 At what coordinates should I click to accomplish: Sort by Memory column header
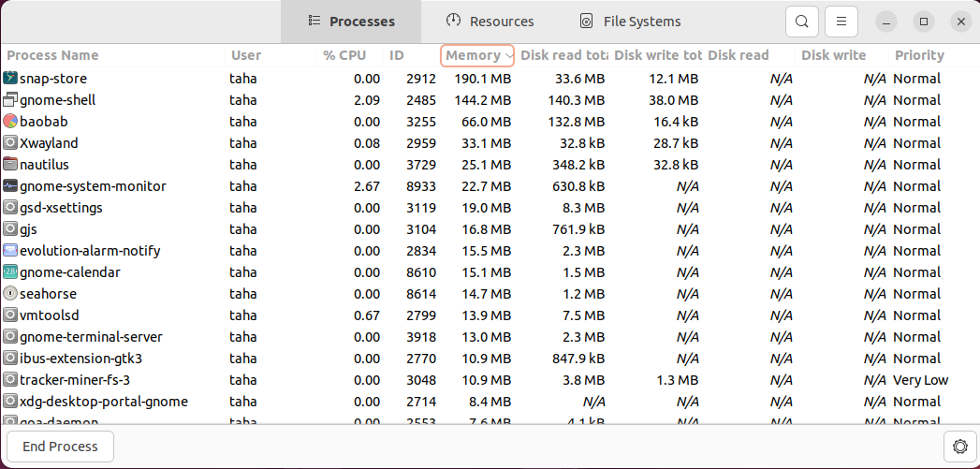pyautogui.click(x=477, y=55)
